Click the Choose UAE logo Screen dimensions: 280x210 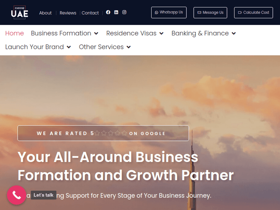pyautogui.click(x=19, y=12)
